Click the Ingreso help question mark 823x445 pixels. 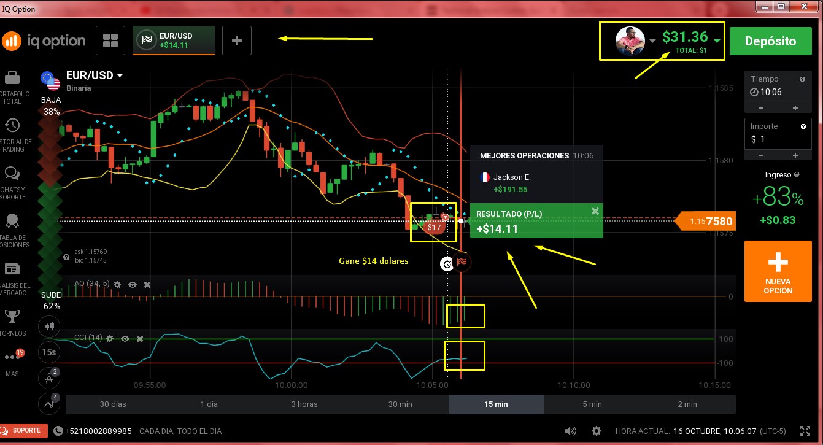[x=797, y=174]
